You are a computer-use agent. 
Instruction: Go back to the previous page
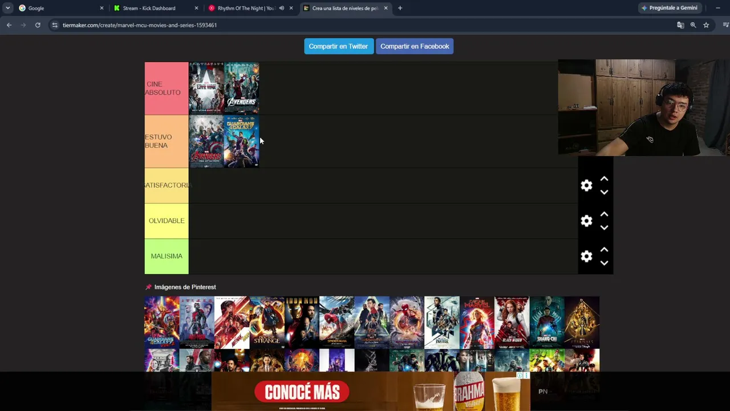pos(9,25)
